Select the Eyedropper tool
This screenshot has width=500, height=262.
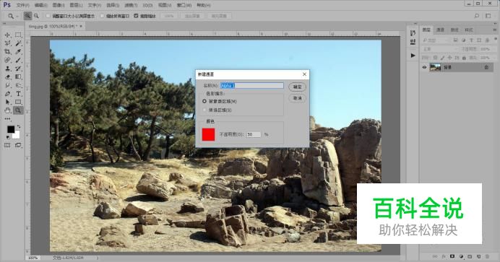click(x=18, y=51)
